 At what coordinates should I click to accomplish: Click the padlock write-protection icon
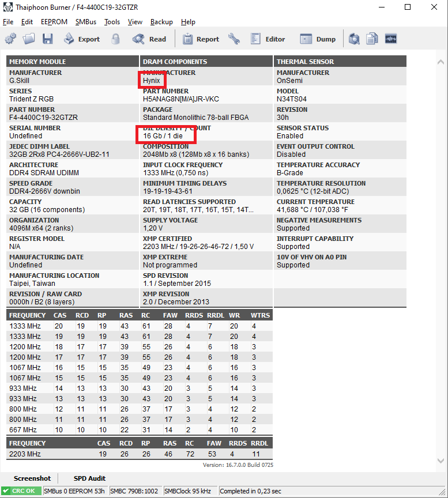pyautogui.click(x=116, y=39)
